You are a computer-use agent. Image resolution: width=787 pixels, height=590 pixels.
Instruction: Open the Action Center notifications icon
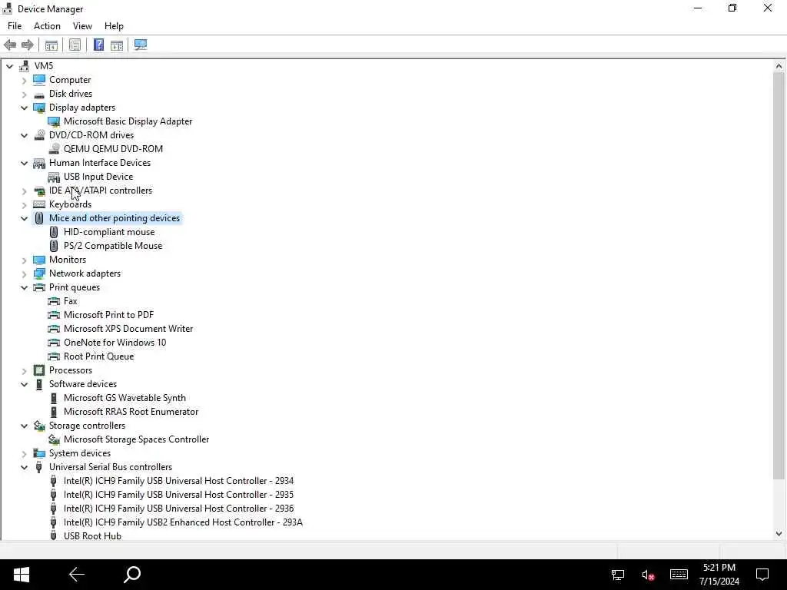click(762, 575)
